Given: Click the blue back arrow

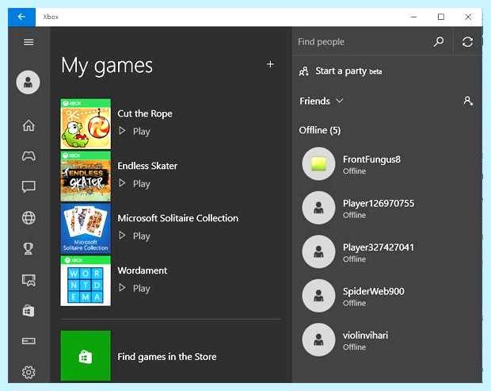Looking at the screenshot, I should 21,17.
